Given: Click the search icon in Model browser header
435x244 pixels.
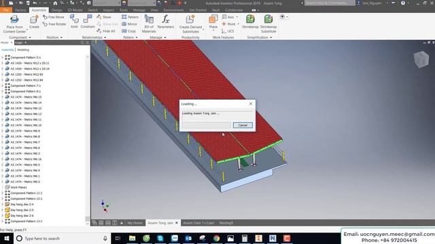Looking at the screenshot, I should point(82,43).
